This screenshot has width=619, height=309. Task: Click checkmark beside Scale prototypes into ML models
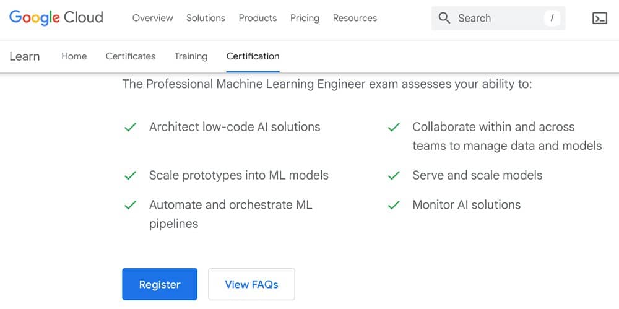[130, 175]
